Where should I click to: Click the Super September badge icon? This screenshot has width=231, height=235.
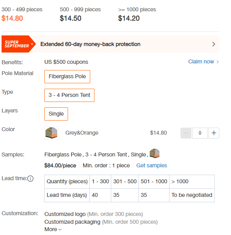click(x=19, y=44)
